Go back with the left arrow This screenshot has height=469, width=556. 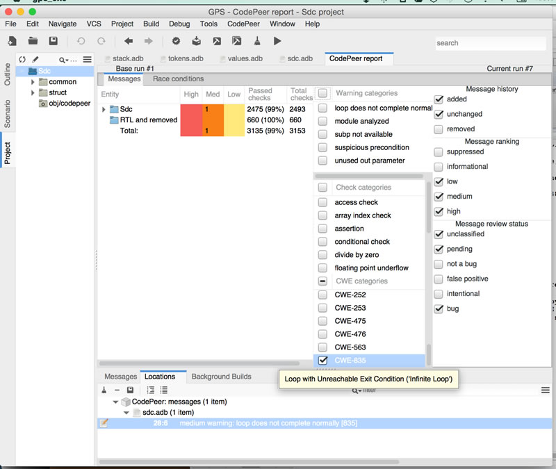tap(129, 41)
